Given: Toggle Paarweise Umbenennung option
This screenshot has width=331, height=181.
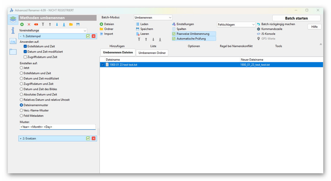Looking at the screenshot, I should click(x=194, y=34).
